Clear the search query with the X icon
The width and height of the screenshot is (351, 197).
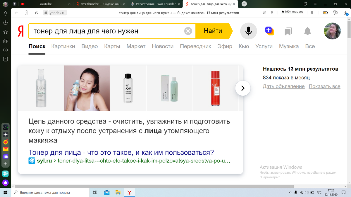[x=188, y=31]
